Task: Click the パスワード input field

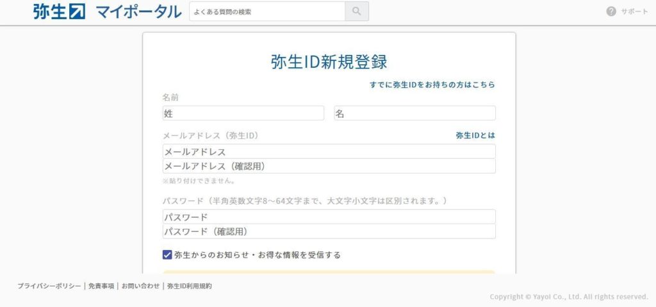Action: click(329, 217)
